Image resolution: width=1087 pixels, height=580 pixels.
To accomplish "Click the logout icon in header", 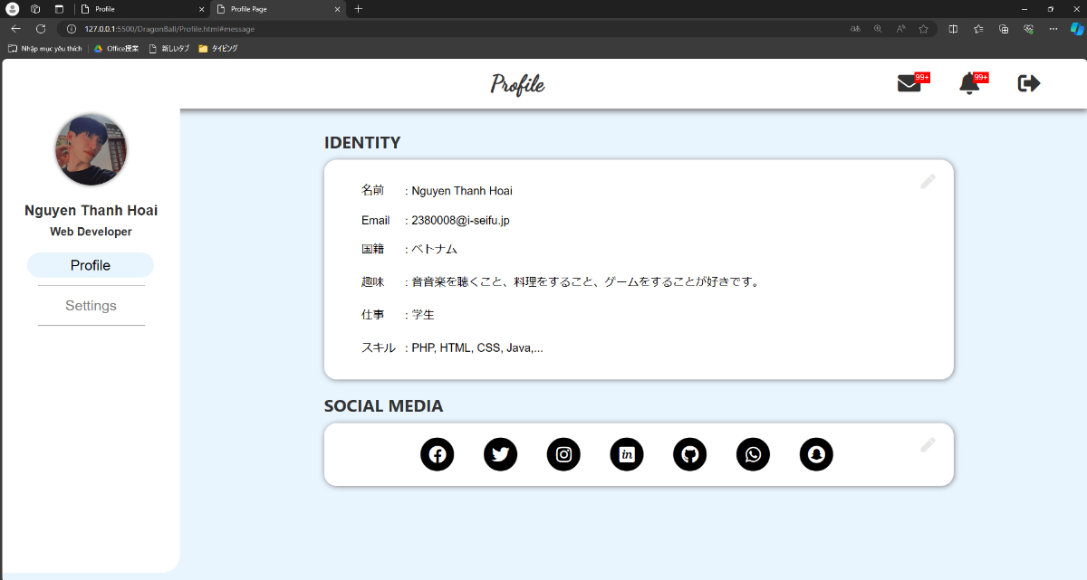I will tap(1029, 83).
